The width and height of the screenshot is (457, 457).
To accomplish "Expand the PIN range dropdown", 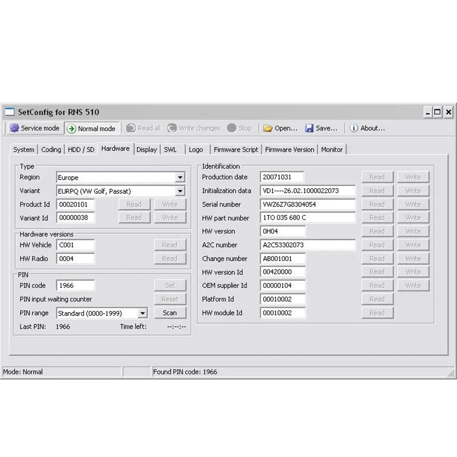I will coord(143,313).
